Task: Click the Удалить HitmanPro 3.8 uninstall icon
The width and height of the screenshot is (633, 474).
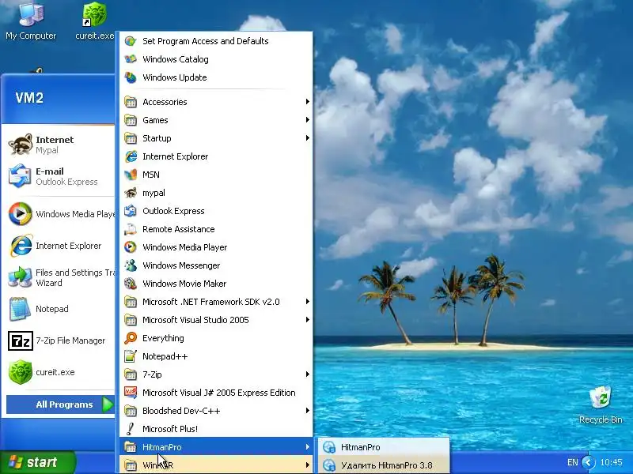Action: [x=329, y=465]
